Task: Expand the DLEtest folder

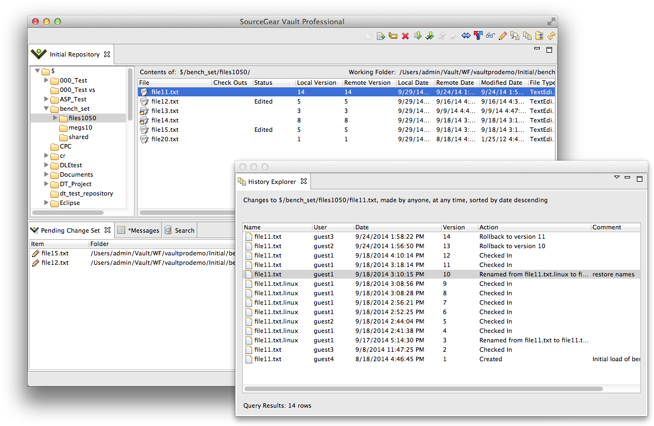Action: click(46, 165)
